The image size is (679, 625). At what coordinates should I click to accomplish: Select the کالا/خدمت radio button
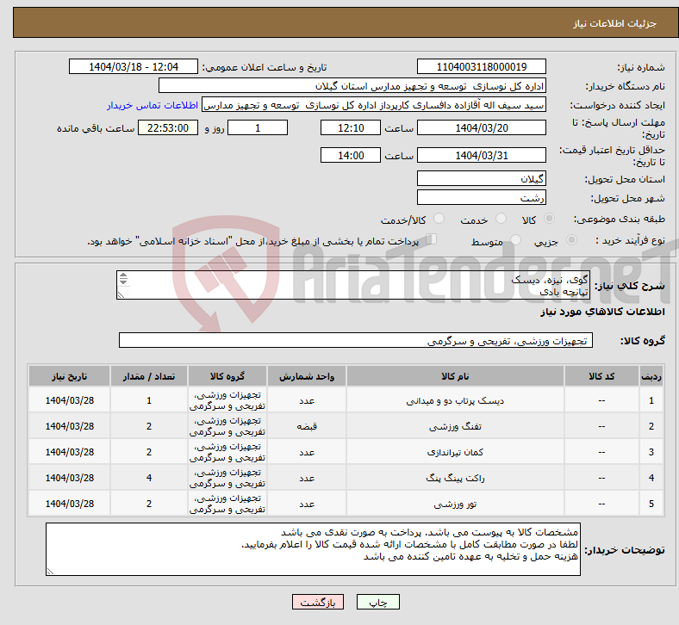pyautogui.click(x=439, y=219)
